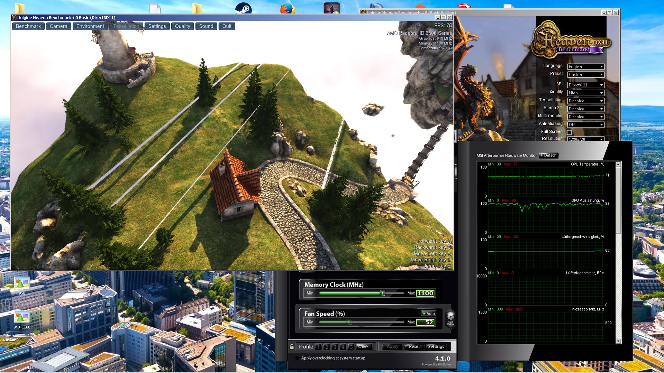This screenshot has width=664, height=373.
Task: Open Afterburner Settings button
Action: coord(436,347)
